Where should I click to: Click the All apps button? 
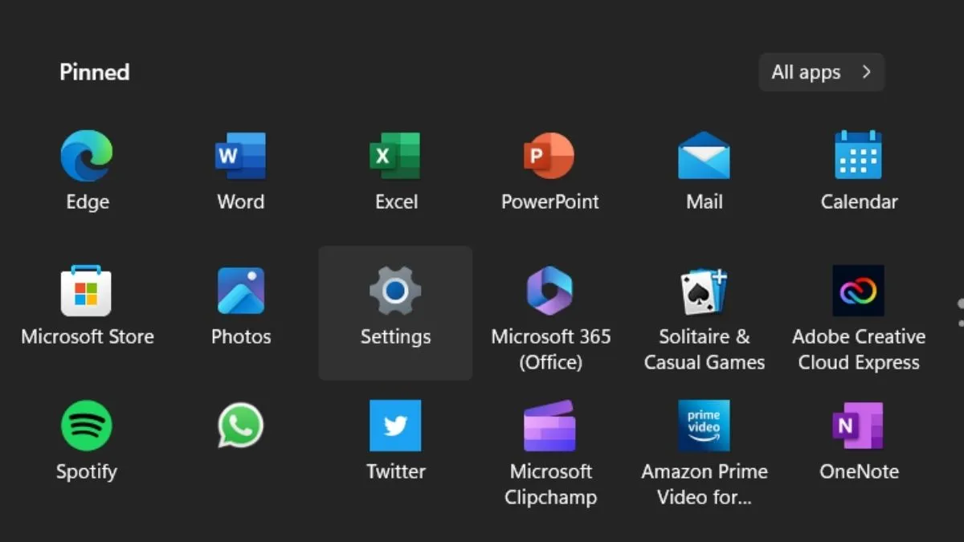click(821, 72)
